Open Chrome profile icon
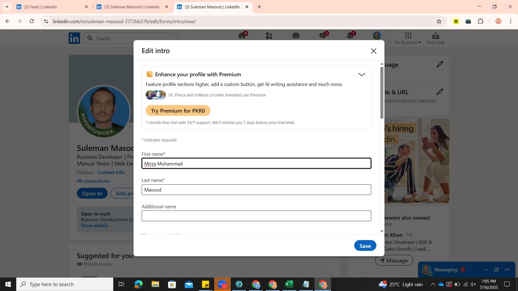Screen dimensions: 518x291 click(x=498, y=21)
